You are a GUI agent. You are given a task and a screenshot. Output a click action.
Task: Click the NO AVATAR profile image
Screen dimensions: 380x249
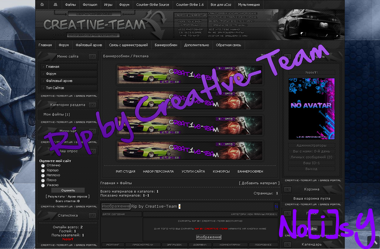(x=311, y=108)
